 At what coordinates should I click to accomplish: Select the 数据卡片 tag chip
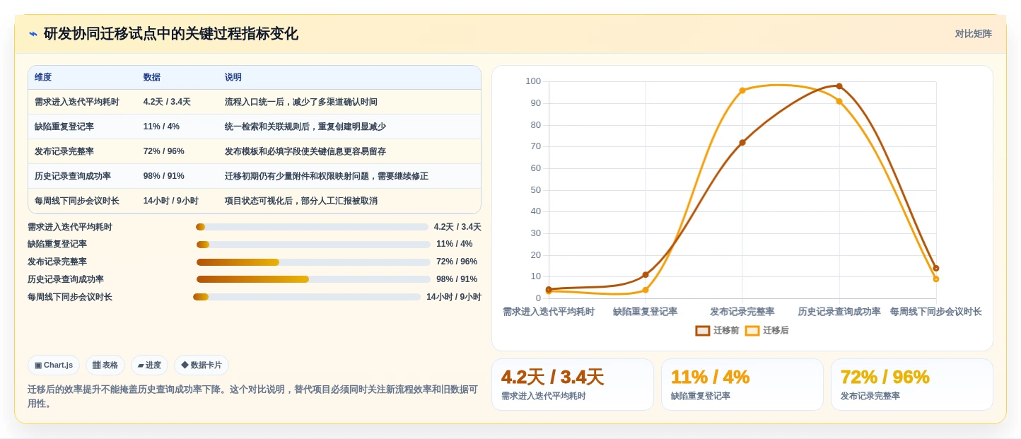point(202,365)
